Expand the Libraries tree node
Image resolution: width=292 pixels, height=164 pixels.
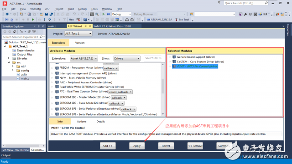[9, 58]
